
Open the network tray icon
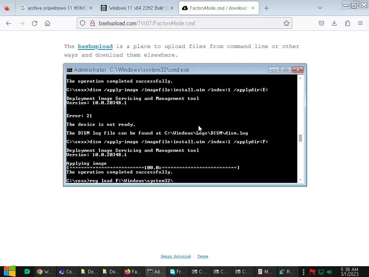321,272
